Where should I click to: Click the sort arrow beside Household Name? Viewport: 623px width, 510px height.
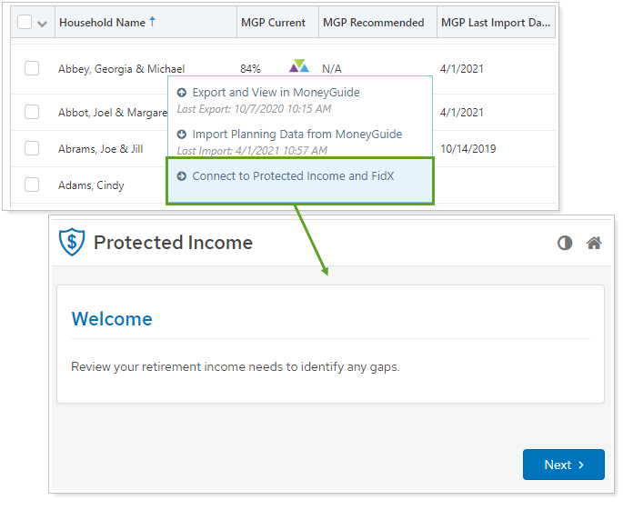tap(152, 22)
